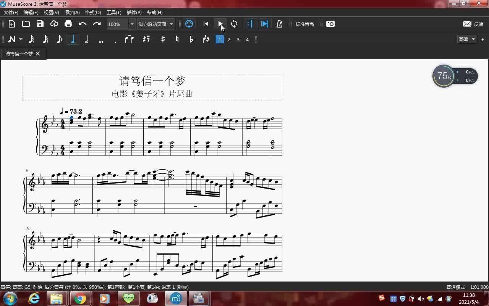The image size is (489, 306).
Task: Start playback with the Play button
Action: coord(220,24)
